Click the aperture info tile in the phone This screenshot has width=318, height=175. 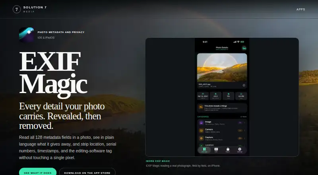point(215,96)
